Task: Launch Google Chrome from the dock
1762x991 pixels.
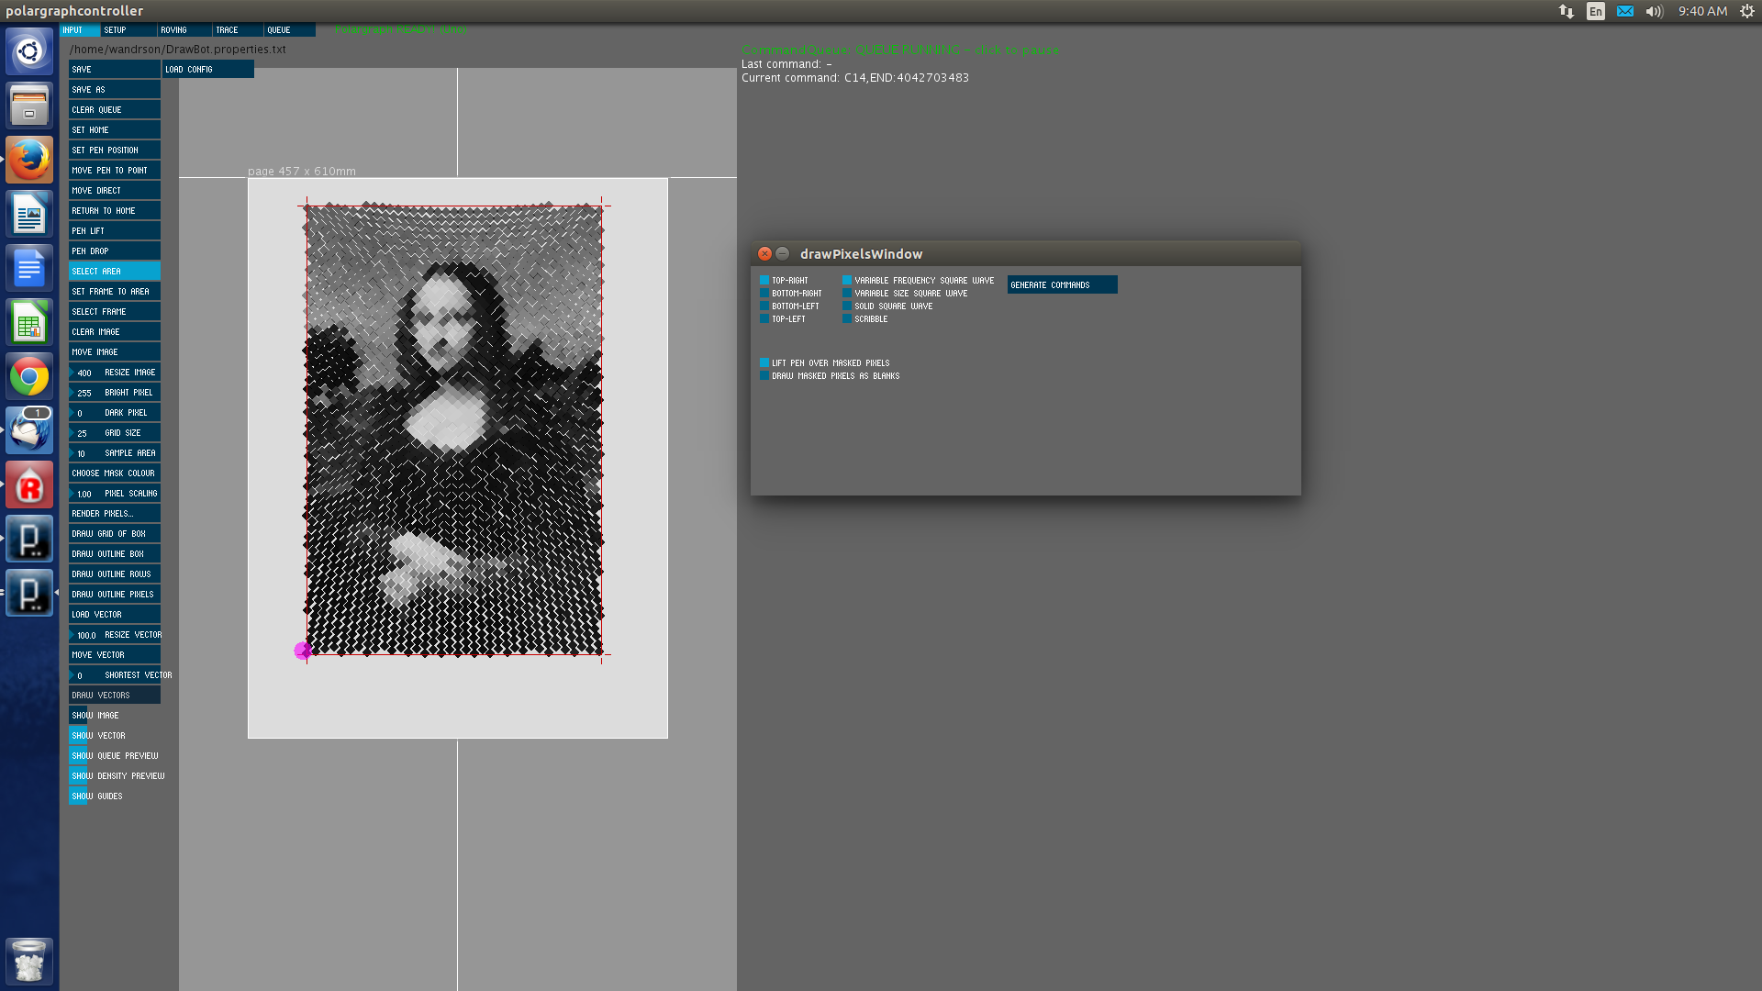Action: pyautogui.click(x=29, y=376)
